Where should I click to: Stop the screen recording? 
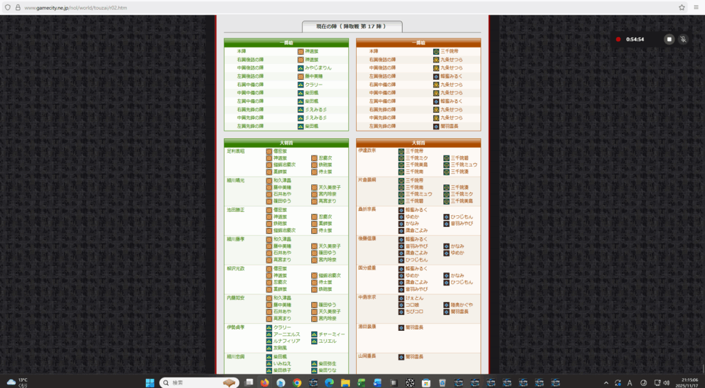(x=669, y=39)
